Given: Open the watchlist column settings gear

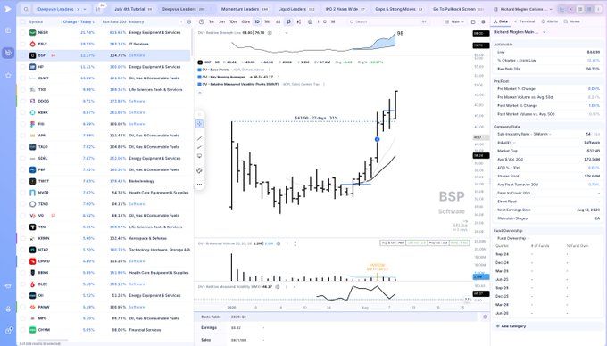Looking at the screenshot, I should tap(189, 21).
